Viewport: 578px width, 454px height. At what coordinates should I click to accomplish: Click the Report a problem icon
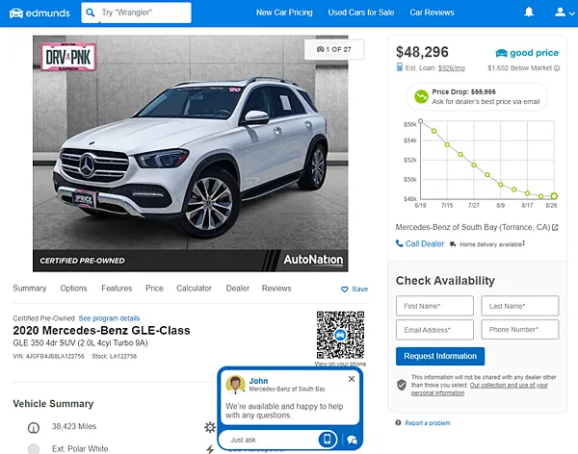pos(398,422)
